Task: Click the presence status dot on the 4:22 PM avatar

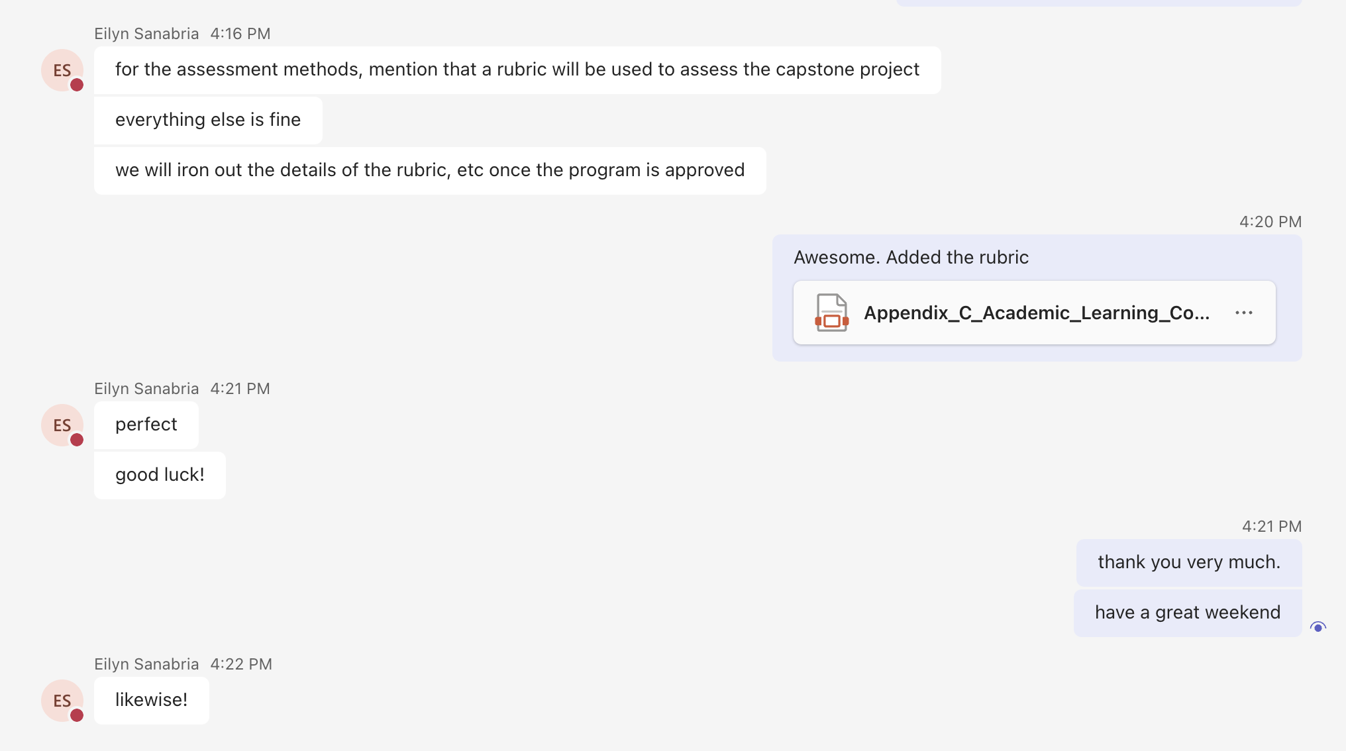Action: click(77, 715)
